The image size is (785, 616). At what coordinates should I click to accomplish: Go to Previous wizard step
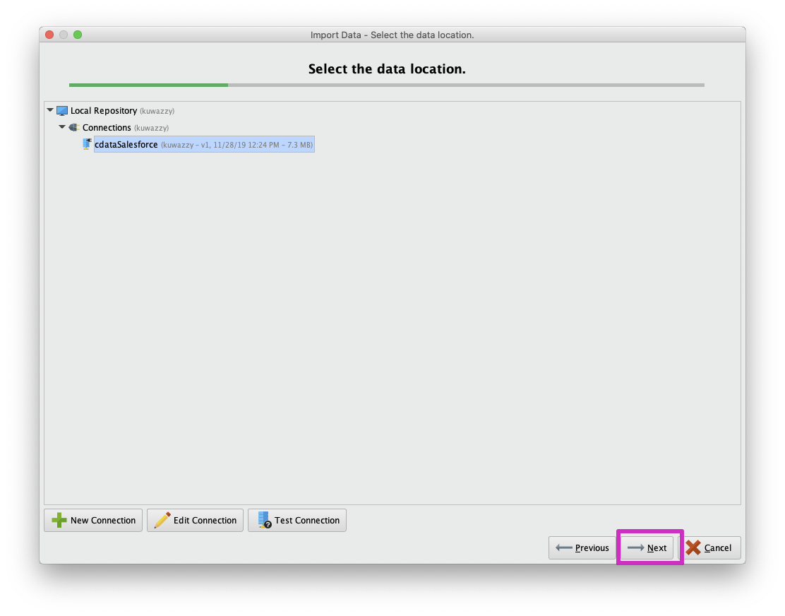[582, 548]
